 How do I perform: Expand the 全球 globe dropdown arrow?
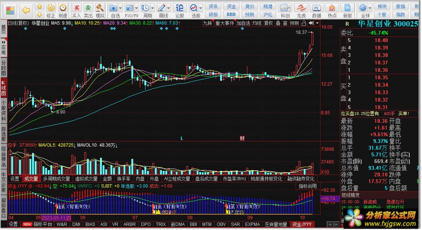click(x=370, y=8)
